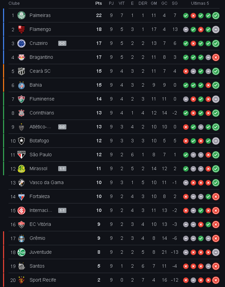Viewport: 225px width, 287px height.
Task: Click the Botafogo star crest
Action: (x=21, y=141)
